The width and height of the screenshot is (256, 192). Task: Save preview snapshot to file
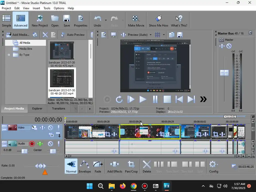coord(179,34)
